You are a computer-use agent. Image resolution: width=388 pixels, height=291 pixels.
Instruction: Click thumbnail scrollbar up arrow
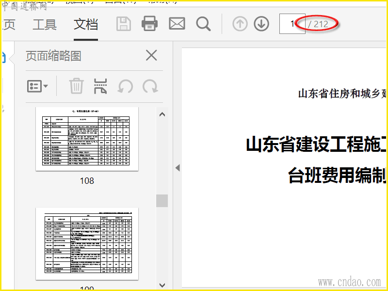(x=162, y=114)
